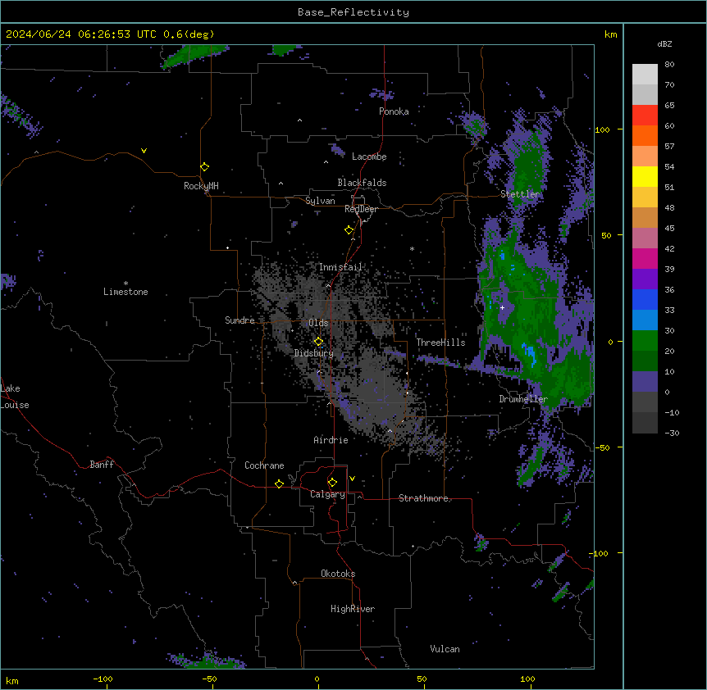This screenshot has height=690, width=707.
Task: Pick the purple 36-39 dBZ legend swatch
Action: pos(645,279)
